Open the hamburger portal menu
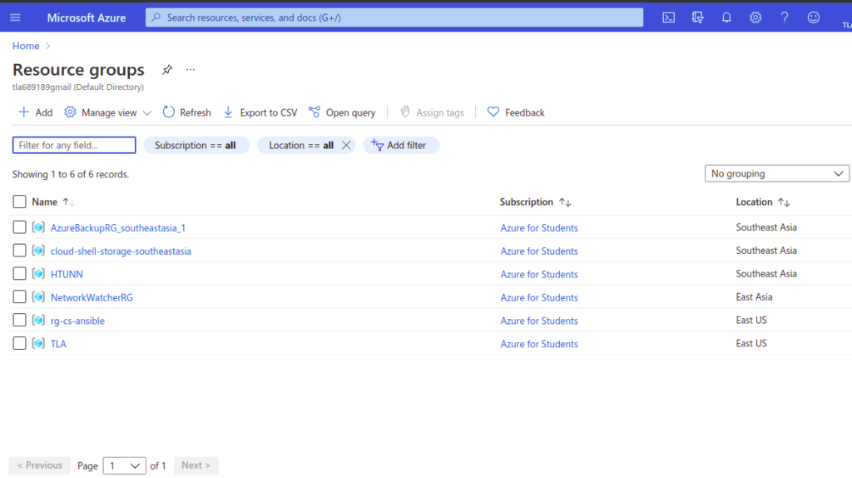The height and width of the screenshot is (478, 852). pyautogui.click(x=15, y=17)
